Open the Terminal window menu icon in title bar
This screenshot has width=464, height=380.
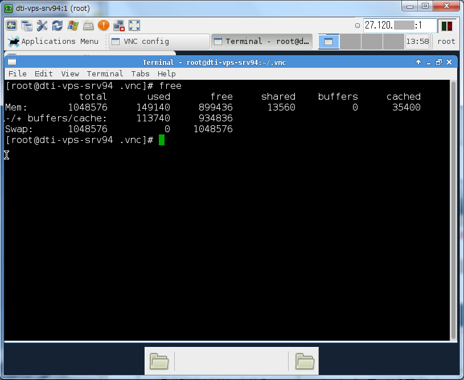pyautogui.click(x=12, y=62)
